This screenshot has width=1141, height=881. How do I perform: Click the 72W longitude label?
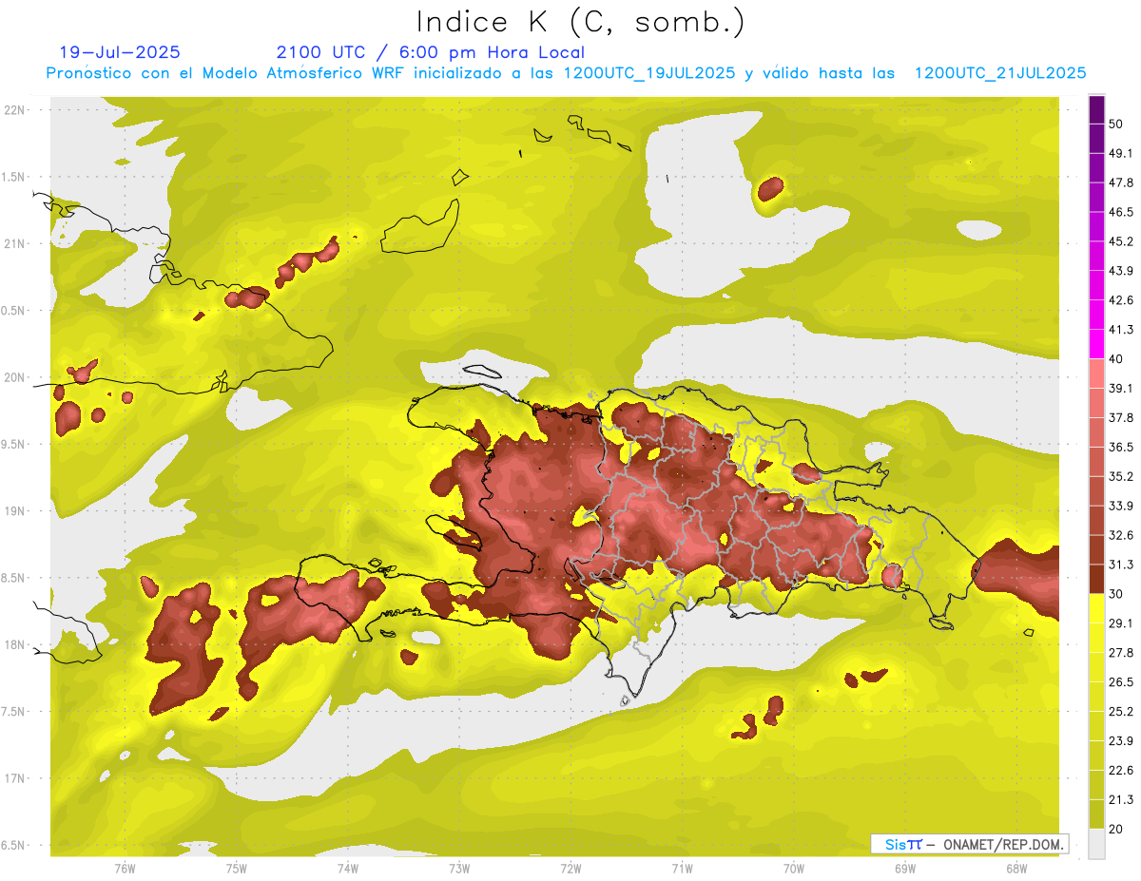coord(570,869)
